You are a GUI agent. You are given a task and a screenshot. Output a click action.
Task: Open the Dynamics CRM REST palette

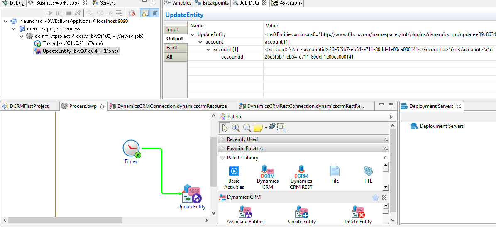coord(301,177)
